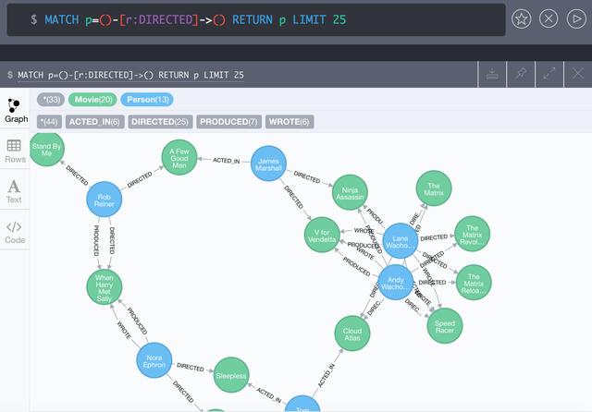Viewport: 592px width, 412px height.
Task: Close the result frame
Action: [577, 74]
